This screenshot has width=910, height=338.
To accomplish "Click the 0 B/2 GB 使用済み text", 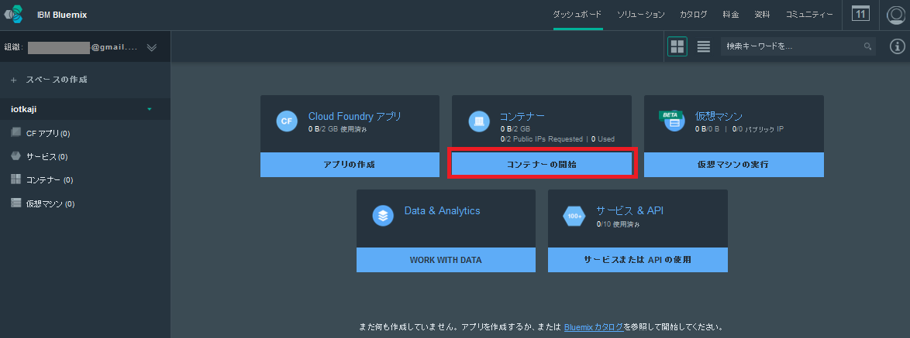I will (337, 129).
